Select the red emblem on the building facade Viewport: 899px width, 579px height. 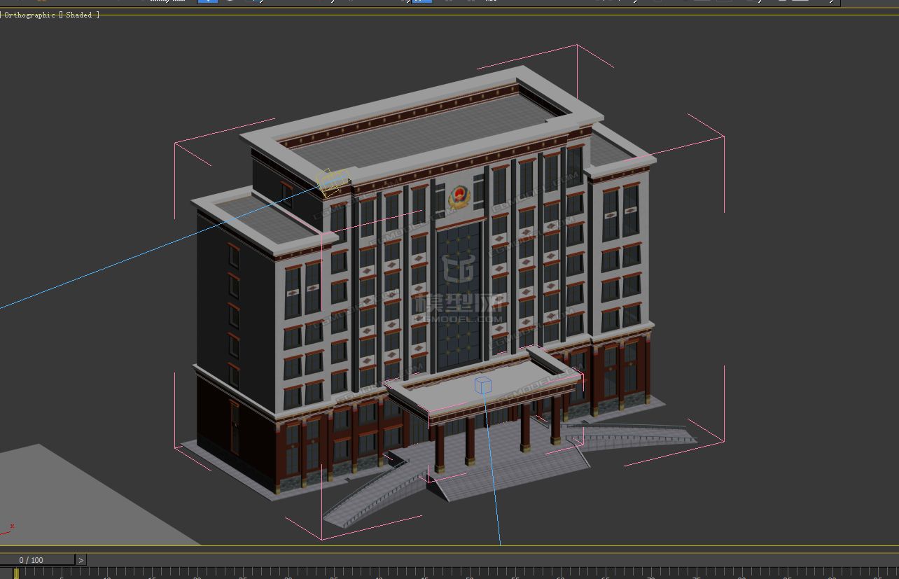click(459, 196)
